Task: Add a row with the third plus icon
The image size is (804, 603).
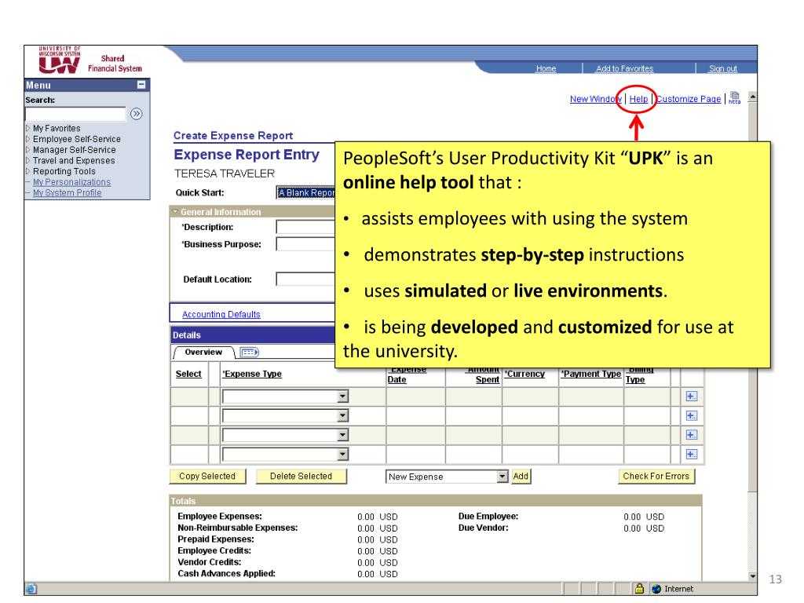Action: 691,435
